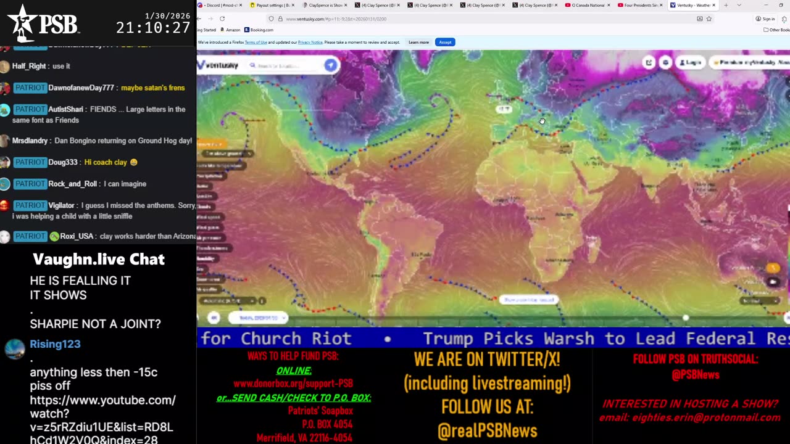Open the Other Bookmarks folder
Screen dimensions: 790x444
click(x=776, y=30)
